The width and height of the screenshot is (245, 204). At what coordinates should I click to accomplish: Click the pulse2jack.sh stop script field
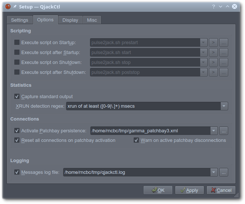click(145, 62)
